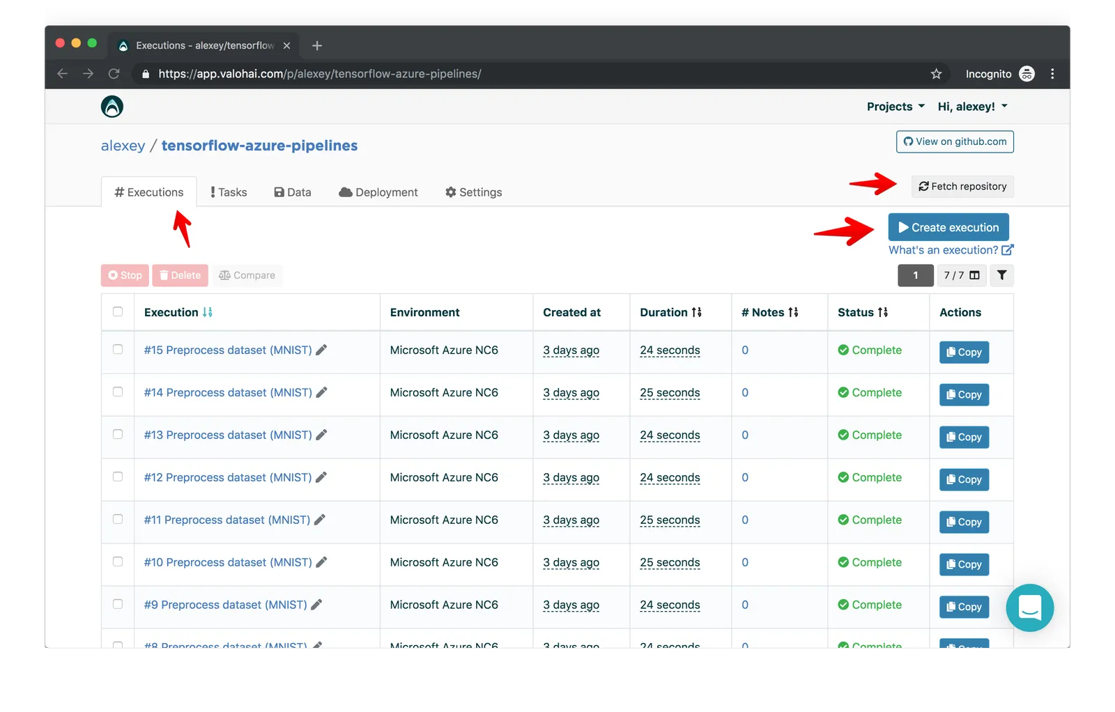Screen dimensions: 1115x712
Task: Click the Create execution button
Action: click(x=948, y=227)
